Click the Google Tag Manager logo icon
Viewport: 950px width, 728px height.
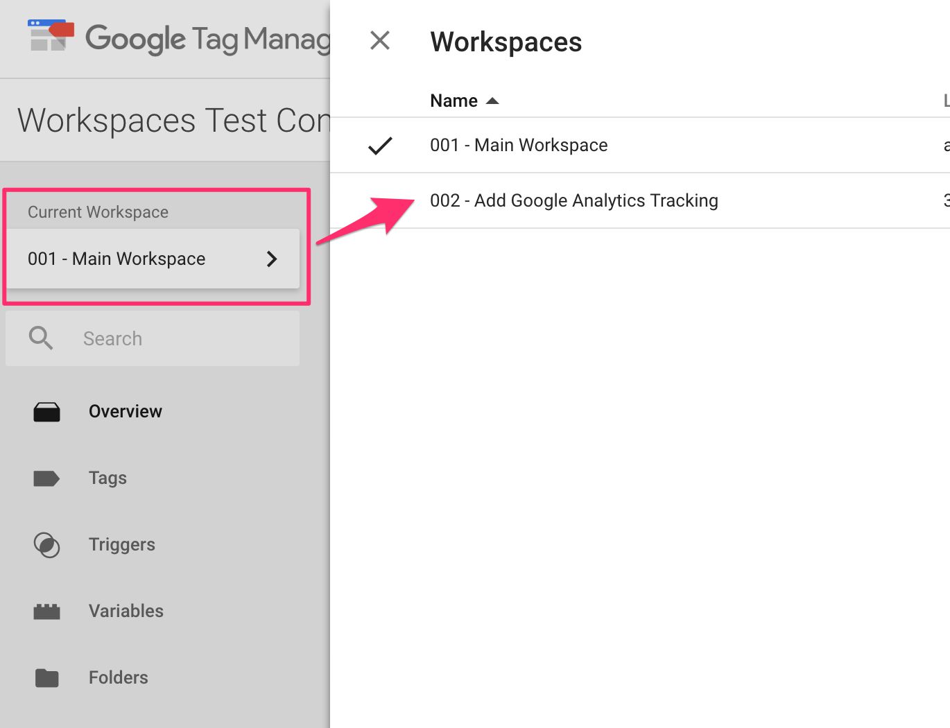tap(51, 35)
